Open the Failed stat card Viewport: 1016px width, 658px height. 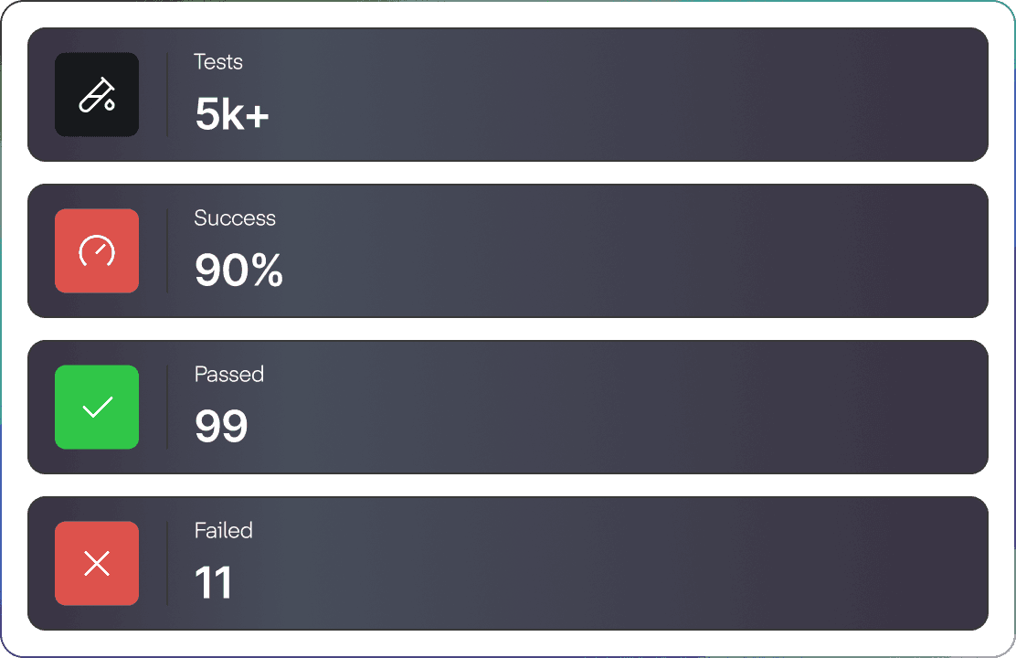tap(508, 563)
